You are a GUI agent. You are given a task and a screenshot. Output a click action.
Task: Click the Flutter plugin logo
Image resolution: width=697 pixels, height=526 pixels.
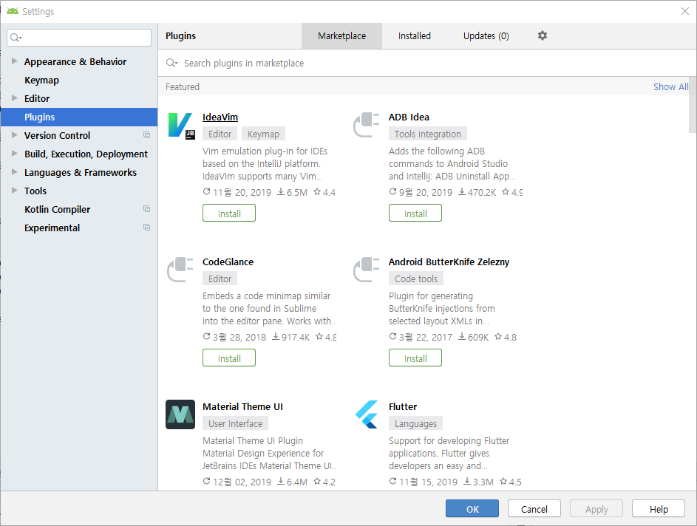[x=367, y=414]
